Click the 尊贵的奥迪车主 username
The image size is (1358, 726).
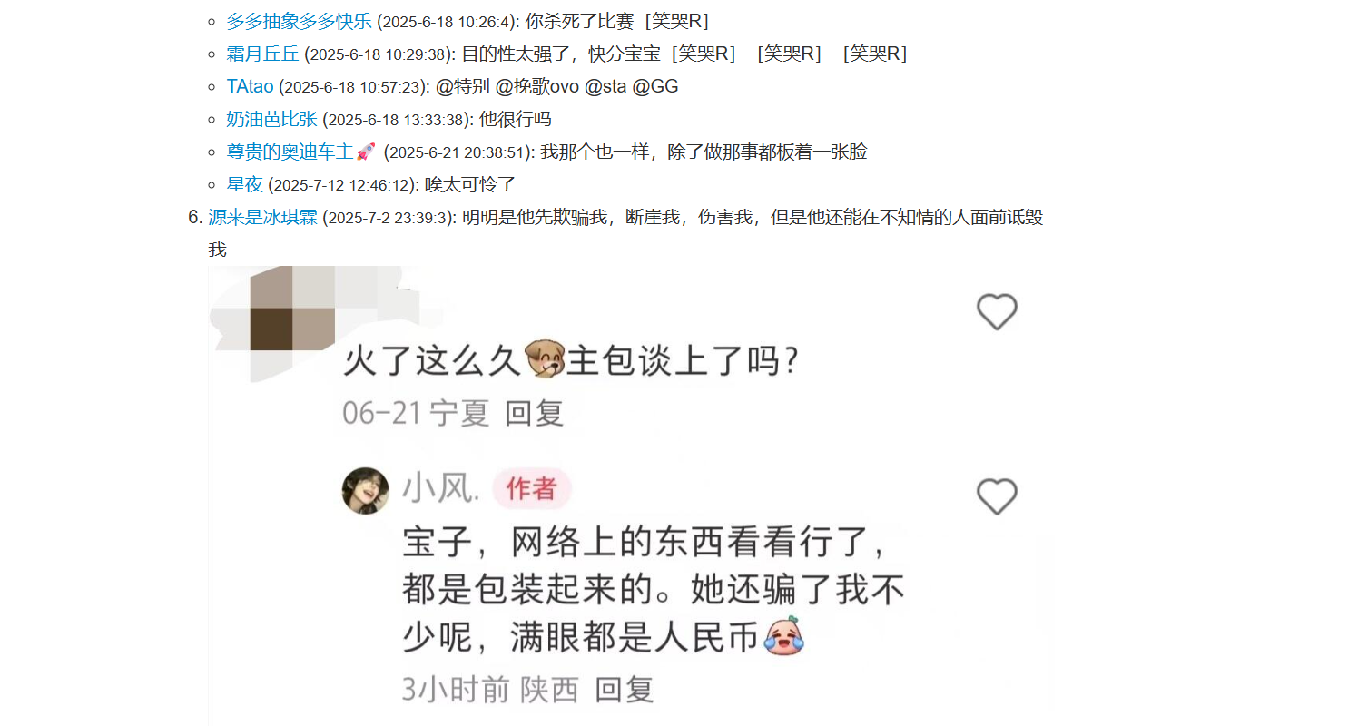(290, 152)
